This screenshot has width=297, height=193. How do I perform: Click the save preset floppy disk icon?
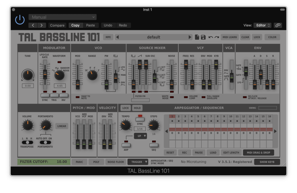tap(203, 37)
